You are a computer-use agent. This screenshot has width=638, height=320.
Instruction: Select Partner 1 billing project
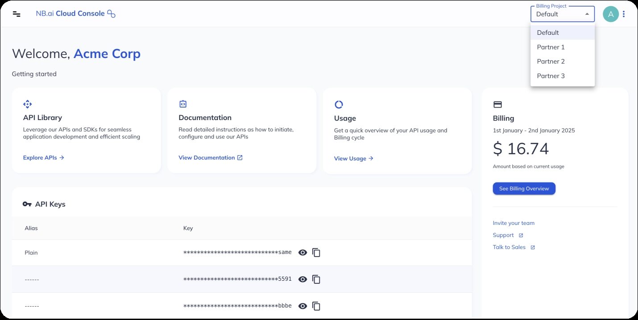pos(563,47)
